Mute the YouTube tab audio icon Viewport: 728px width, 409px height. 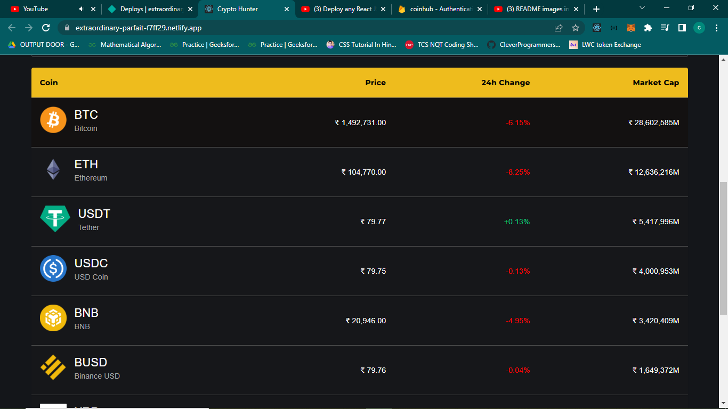(82, 9)
